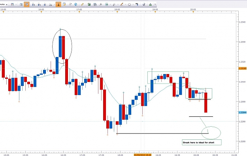Image resolution: width=247 pixels, height=156 pixels.
Task: Toggle the orange-highlighted hourglass-shaped toolbar button
Action: 58,4
